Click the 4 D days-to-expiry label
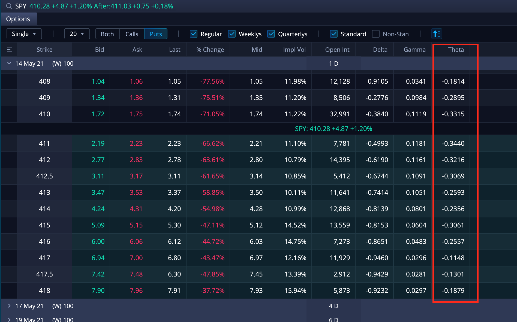Viewport: 517px width, 322px height. [x=333, y=306]
